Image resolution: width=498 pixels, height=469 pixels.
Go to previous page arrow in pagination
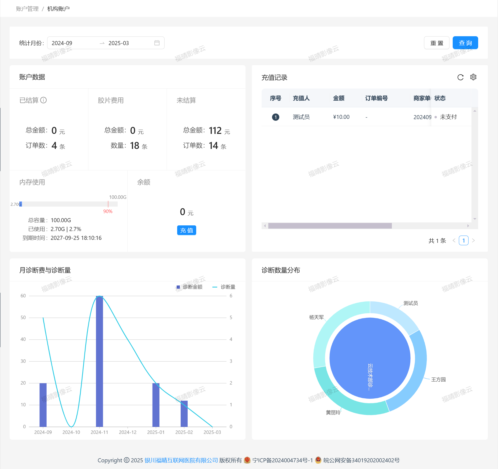pos(454,240)
